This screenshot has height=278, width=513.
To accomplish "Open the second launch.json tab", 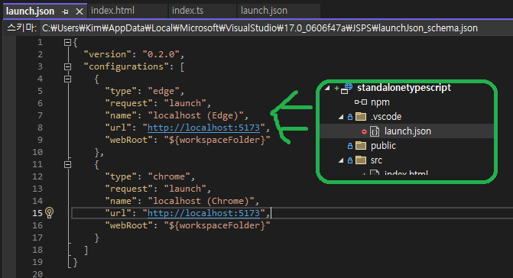I will 264,11.
